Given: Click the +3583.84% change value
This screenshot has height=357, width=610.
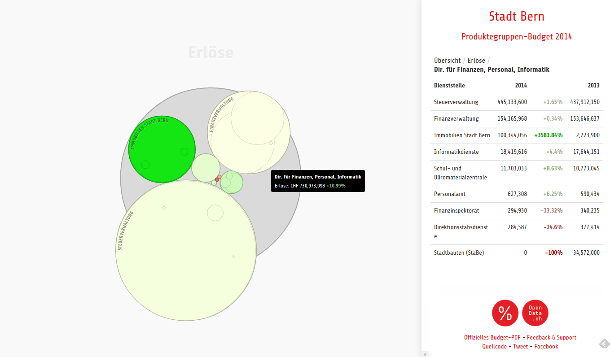Looking at the screenshot, I should tap(548, 135).
